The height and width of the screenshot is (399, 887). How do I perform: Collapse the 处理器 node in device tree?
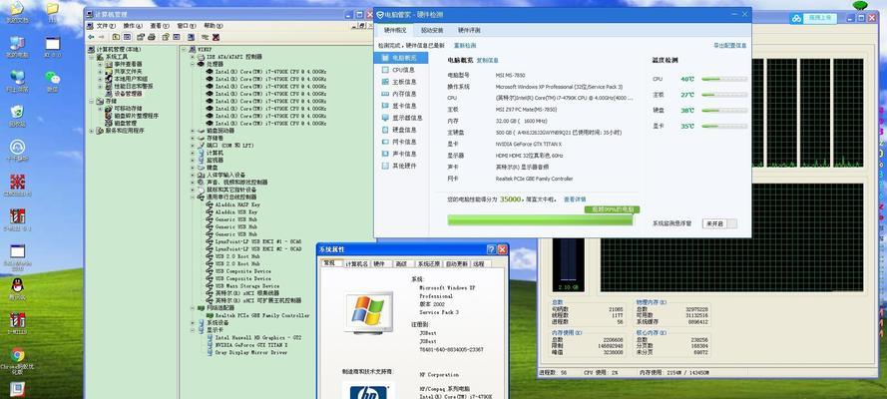coord(193,65)
